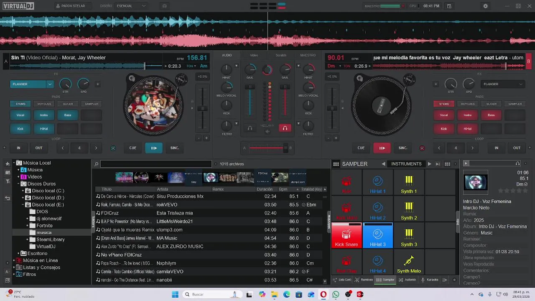The image size is (535, 301).
Task: Open Automix tab in side panel
Action: click(x=408, y=280)
